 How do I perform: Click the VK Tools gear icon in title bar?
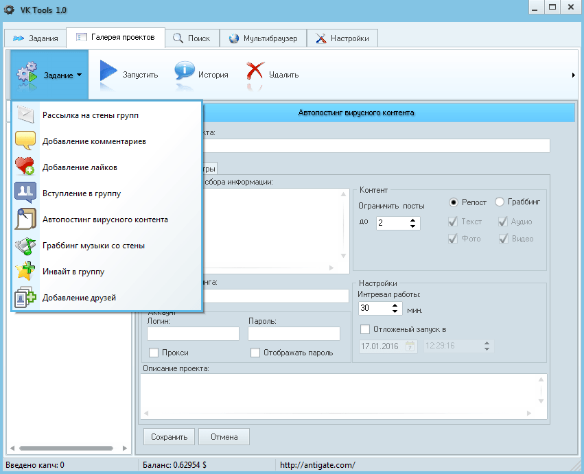[x=9, y=10]
